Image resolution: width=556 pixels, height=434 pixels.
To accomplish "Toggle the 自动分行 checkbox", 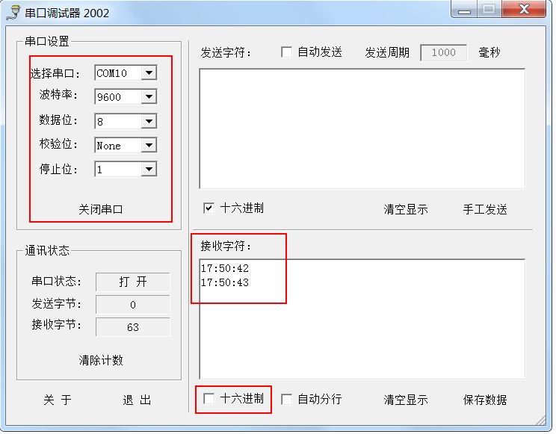I will pyautogui.click(x=287, y=400).
